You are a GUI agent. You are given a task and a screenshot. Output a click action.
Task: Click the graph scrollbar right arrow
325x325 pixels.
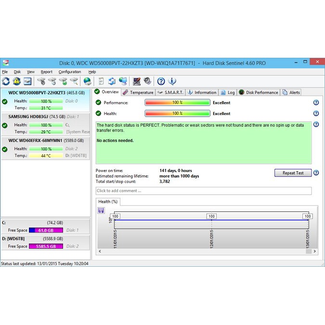314,251
